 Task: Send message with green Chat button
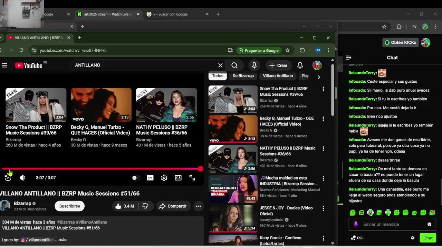click(x=428, y=238)
